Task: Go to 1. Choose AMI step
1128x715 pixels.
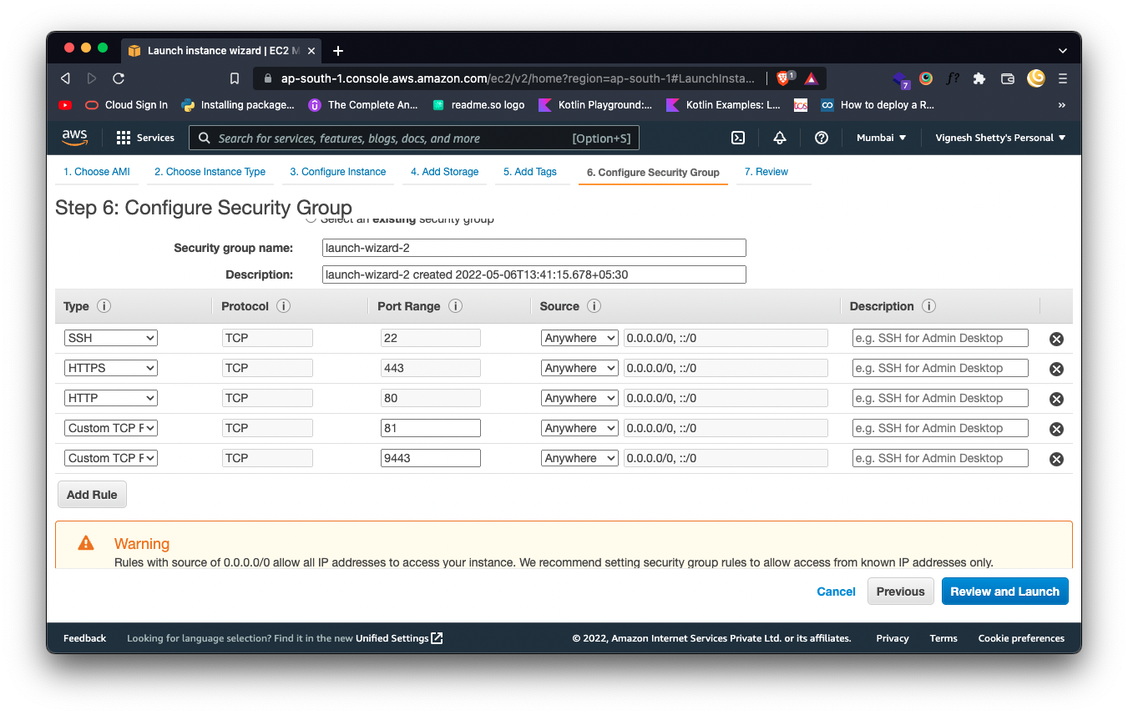Action: pos(97,172)
